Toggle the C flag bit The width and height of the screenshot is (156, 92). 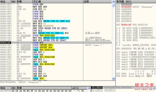point(119,28)
